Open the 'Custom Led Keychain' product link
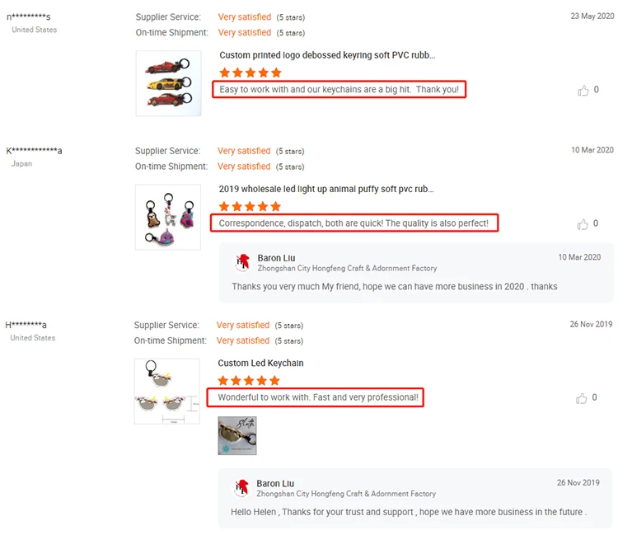 [x=260, y=363]
